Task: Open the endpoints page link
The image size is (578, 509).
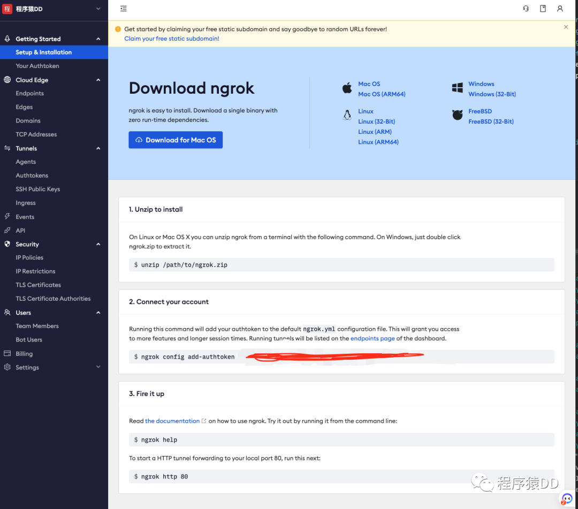Action: tap(372, 338)
